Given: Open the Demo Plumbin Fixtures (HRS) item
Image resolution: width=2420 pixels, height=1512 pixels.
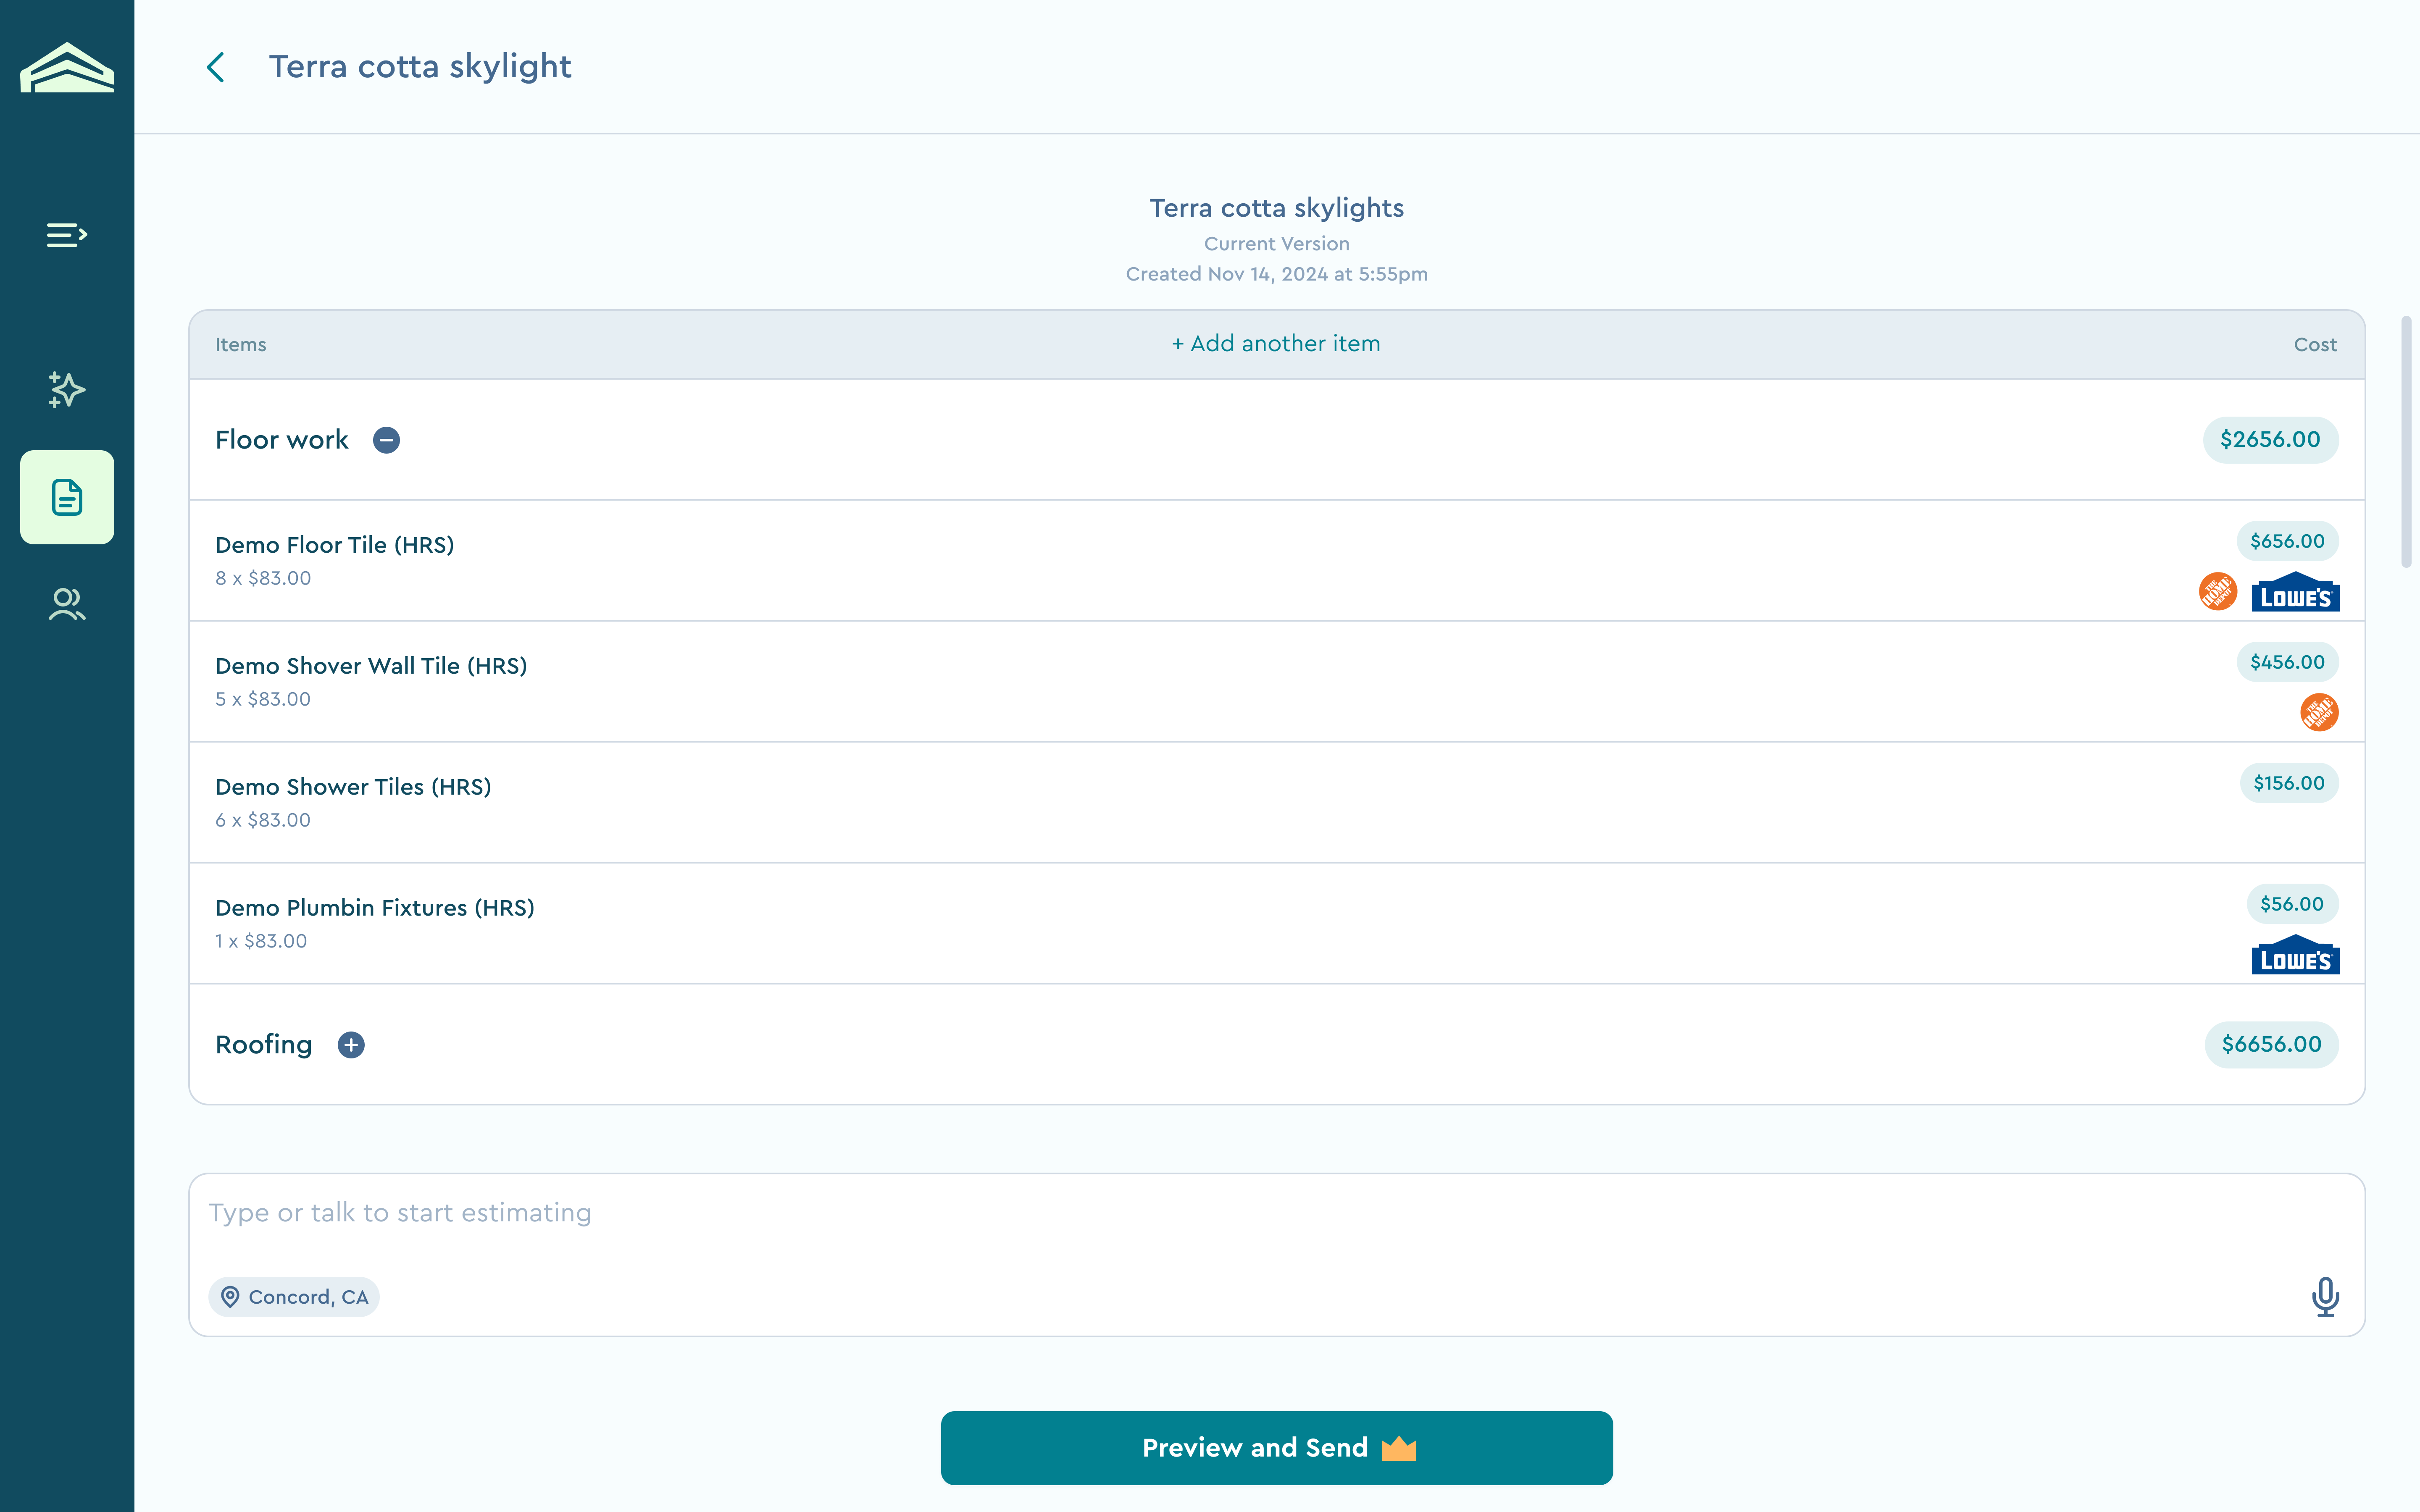Looking at the screenshot, I should [x=375, y=908].
